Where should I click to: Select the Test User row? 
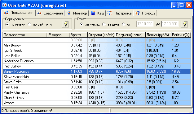(x=97, y=87)
